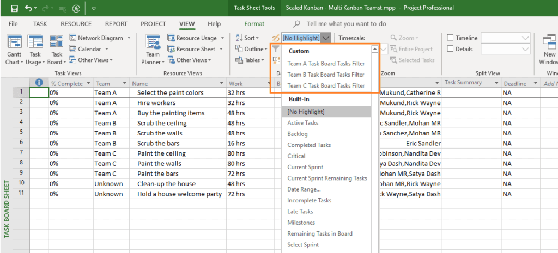Click the 'Select the paint colors' task cell
The image size is (558, 253).
(x=178, y=92)
